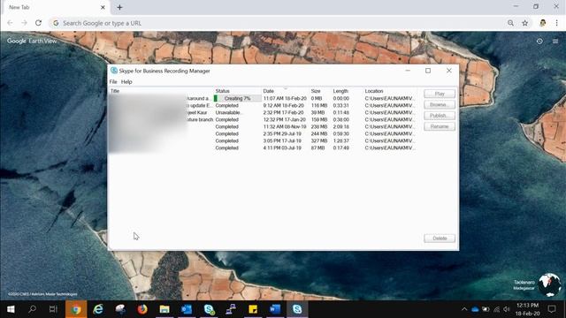Click the volume speaker tray icon
Viewport: 566px width, 318px height.
(507, 309)
